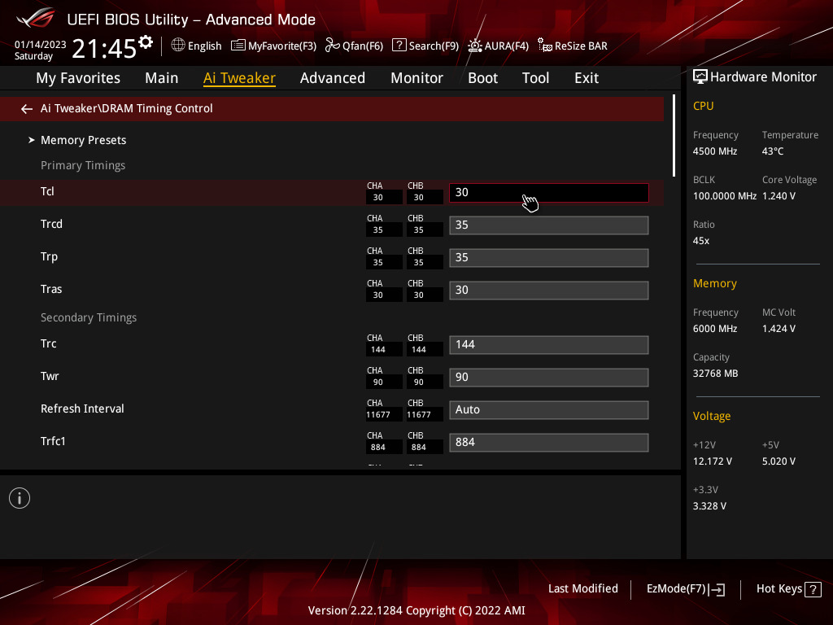833x625 pixels.
Task: Open AURA(F4) lighting icon
Action: 474,46
